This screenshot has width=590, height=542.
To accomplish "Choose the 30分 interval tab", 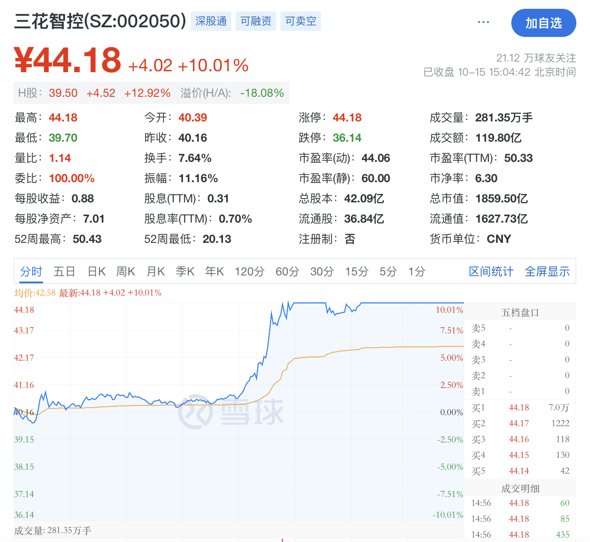I will [322, 271].
